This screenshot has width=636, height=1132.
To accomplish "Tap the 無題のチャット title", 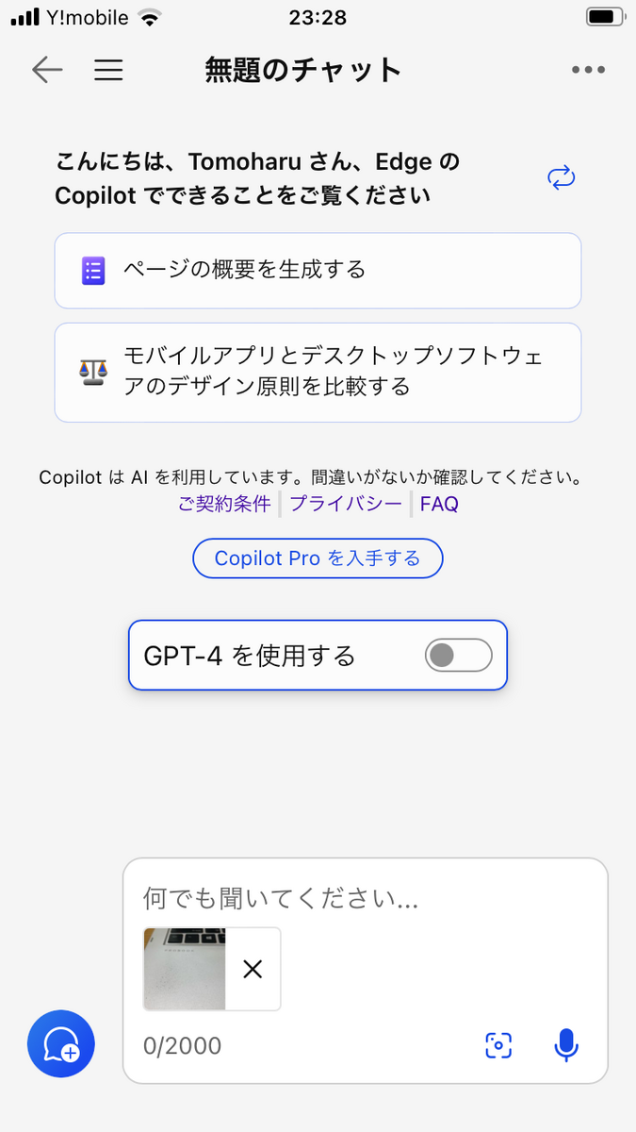I will click(303, 70).
